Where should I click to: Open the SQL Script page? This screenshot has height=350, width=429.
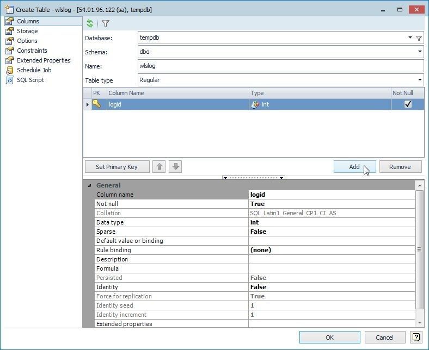pyautogui.click(x=30, y=80)
